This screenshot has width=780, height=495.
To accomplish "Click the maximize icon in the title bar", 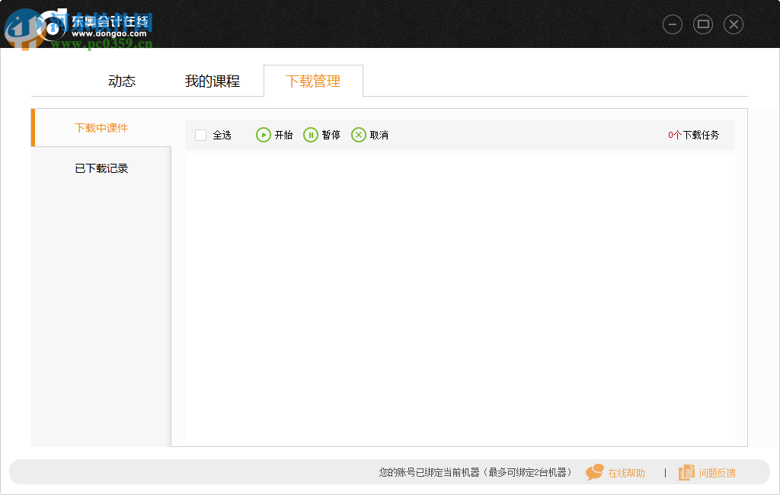I will (x=703, y=24).
